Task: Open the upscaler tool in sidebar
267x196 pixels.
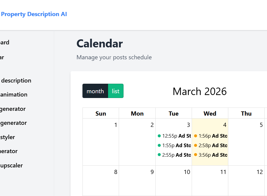Action: (x=12, y=165)
